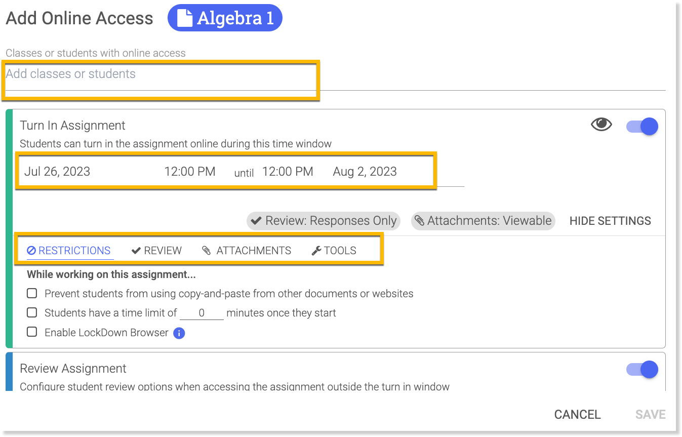Click the Attachments: Viewable chip
Screen dimensions: 682x437
pyautogui.click(x=483, y=221)
